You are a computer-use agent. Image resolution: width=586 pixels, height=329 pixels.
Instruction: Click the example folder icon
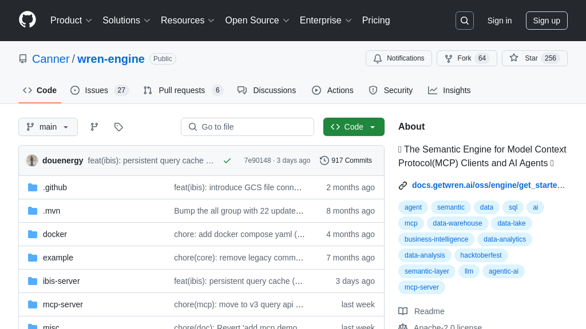coord(33,258)
